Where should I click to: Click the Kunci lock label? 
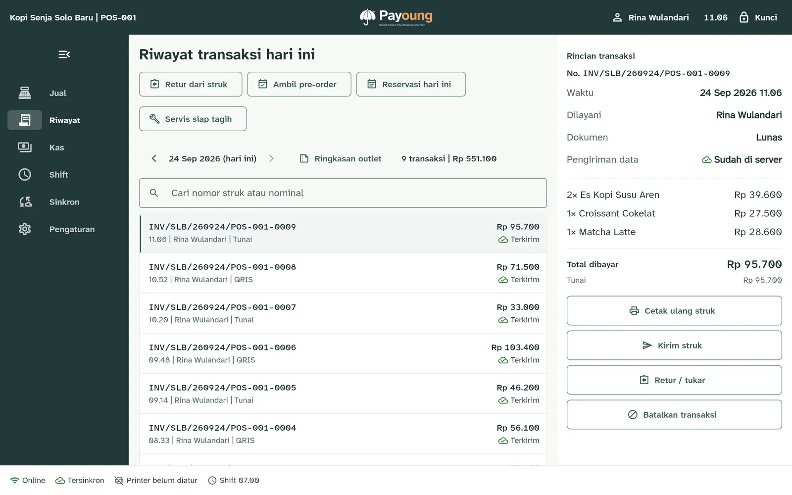[766, 17]
